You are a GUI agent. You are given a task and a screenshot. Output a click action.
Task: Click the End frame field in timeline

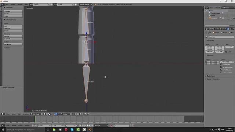pyautogui.click(x=58, y=125)
